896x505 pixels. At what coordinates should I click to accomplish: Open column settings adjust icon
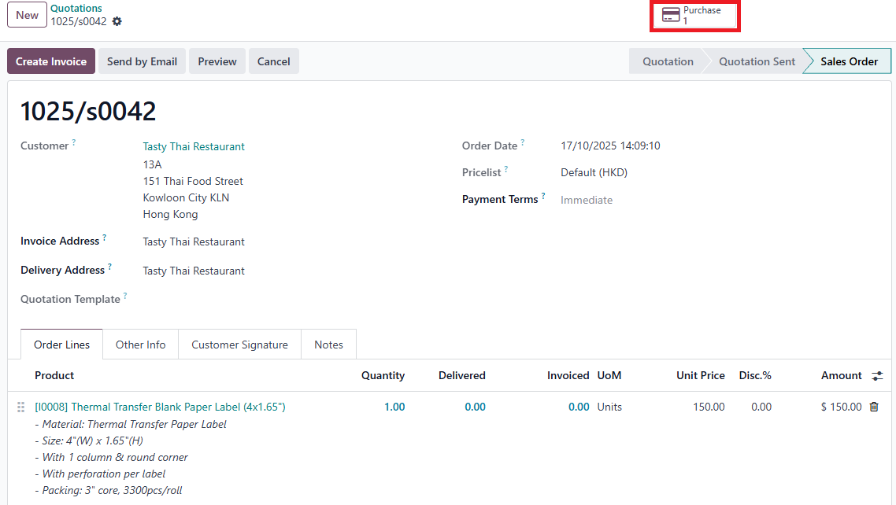[877, 376]
